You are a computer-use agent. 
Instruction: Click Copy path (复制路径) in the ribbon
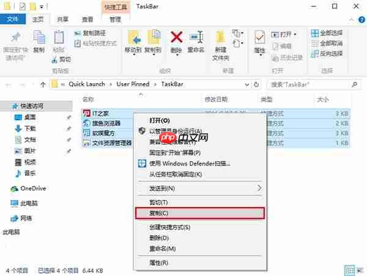click(x=90, y=33)
